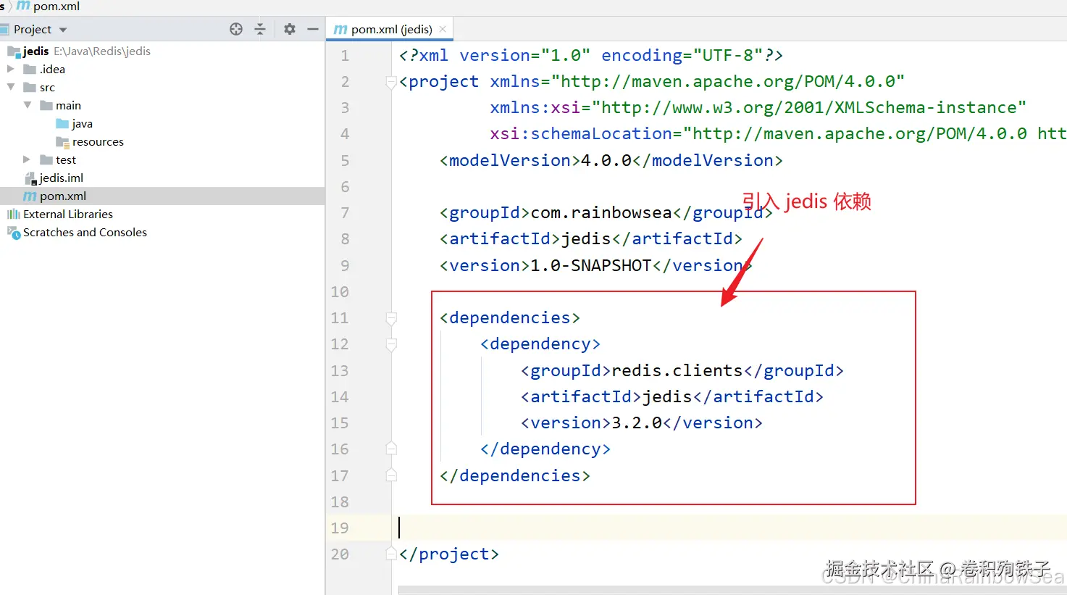The image size is (1067, 595).
Task: Click fold end marker on line 16
Action: (x=391, y=449)
